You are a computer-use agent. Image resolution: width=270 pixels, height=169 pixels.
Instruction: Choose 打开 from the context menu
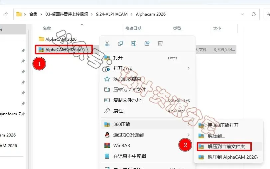[x=148, y=58]
